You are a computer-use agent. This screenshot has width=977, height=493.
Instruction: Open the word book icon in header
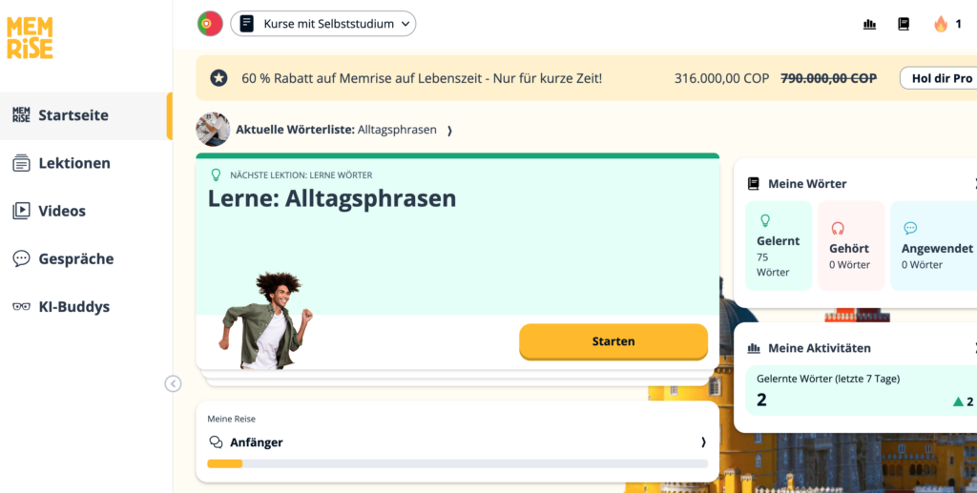pyautogui.click(x=904, y=24)
